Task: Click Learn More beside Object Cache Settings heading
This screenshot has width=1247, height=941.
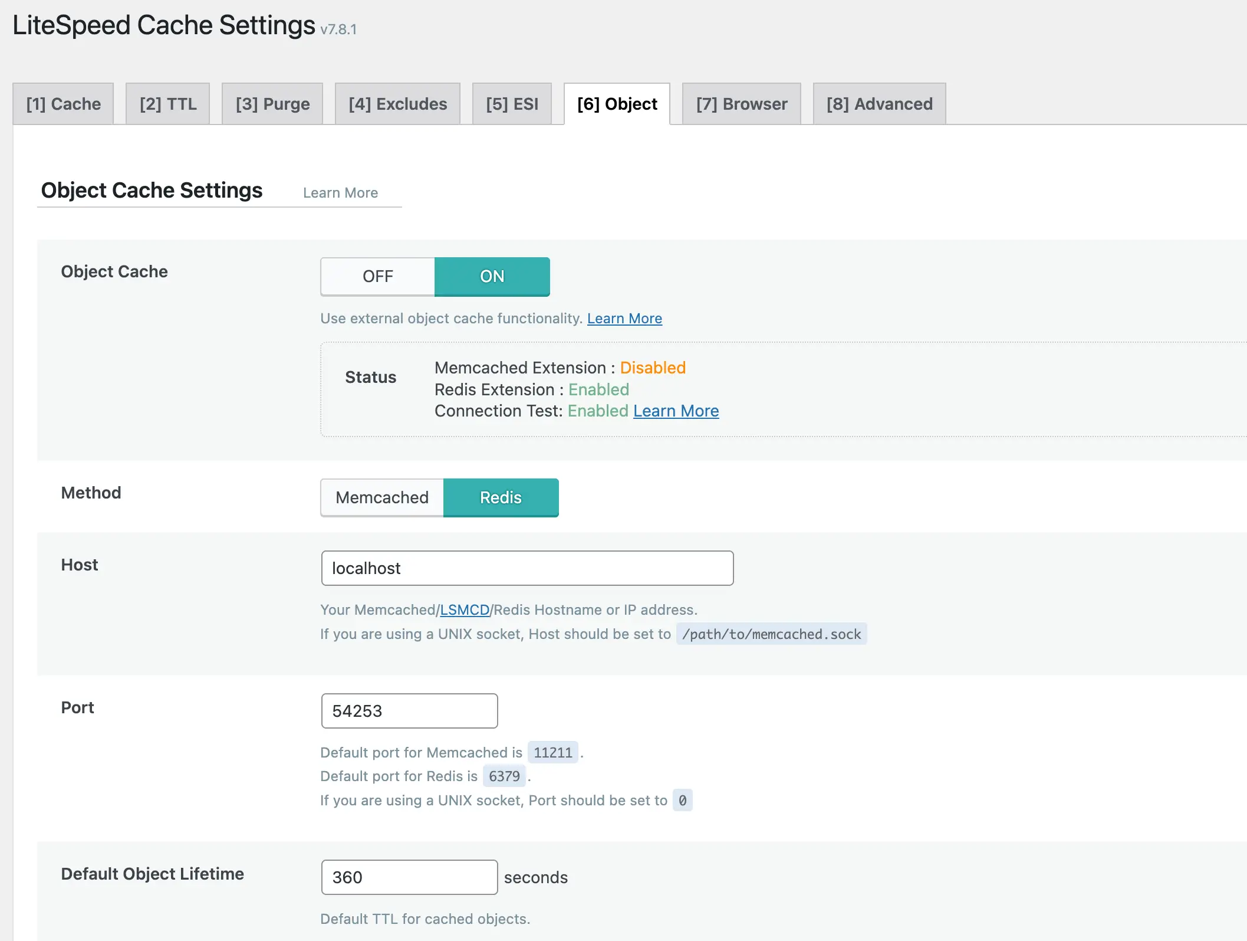Action: coord(340,193)
